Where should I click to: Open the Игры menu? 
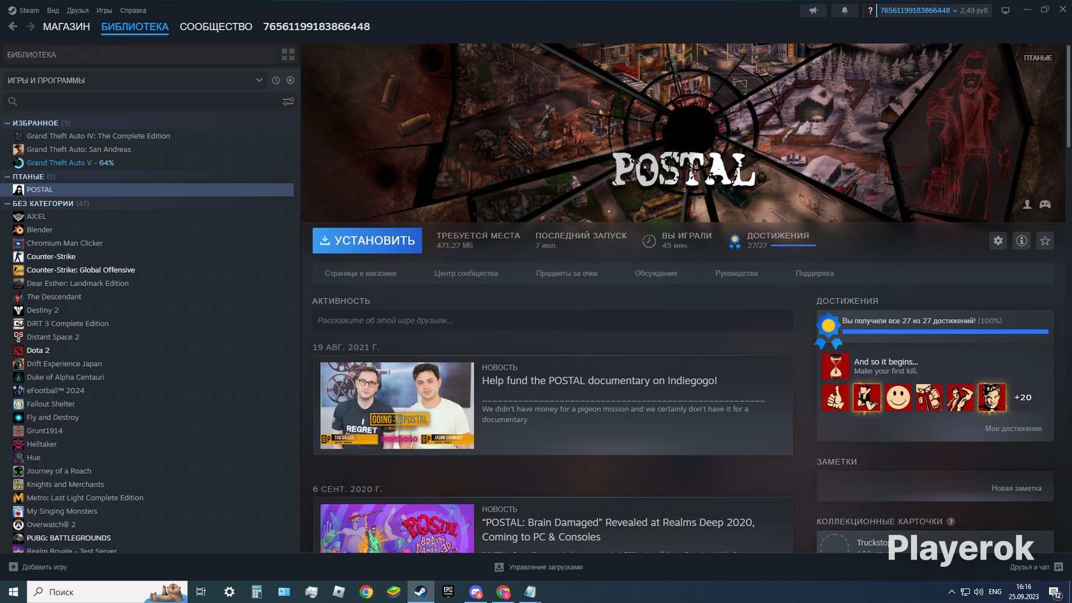coord(104,10)
